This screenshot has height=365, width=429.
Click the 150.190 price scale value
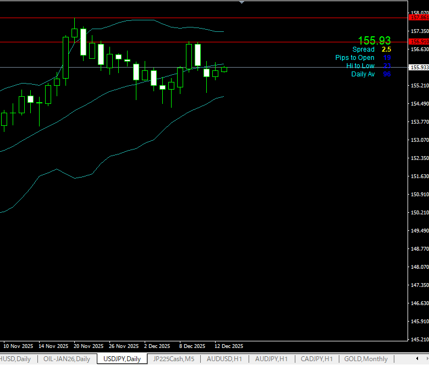click(x=419, y=213)
